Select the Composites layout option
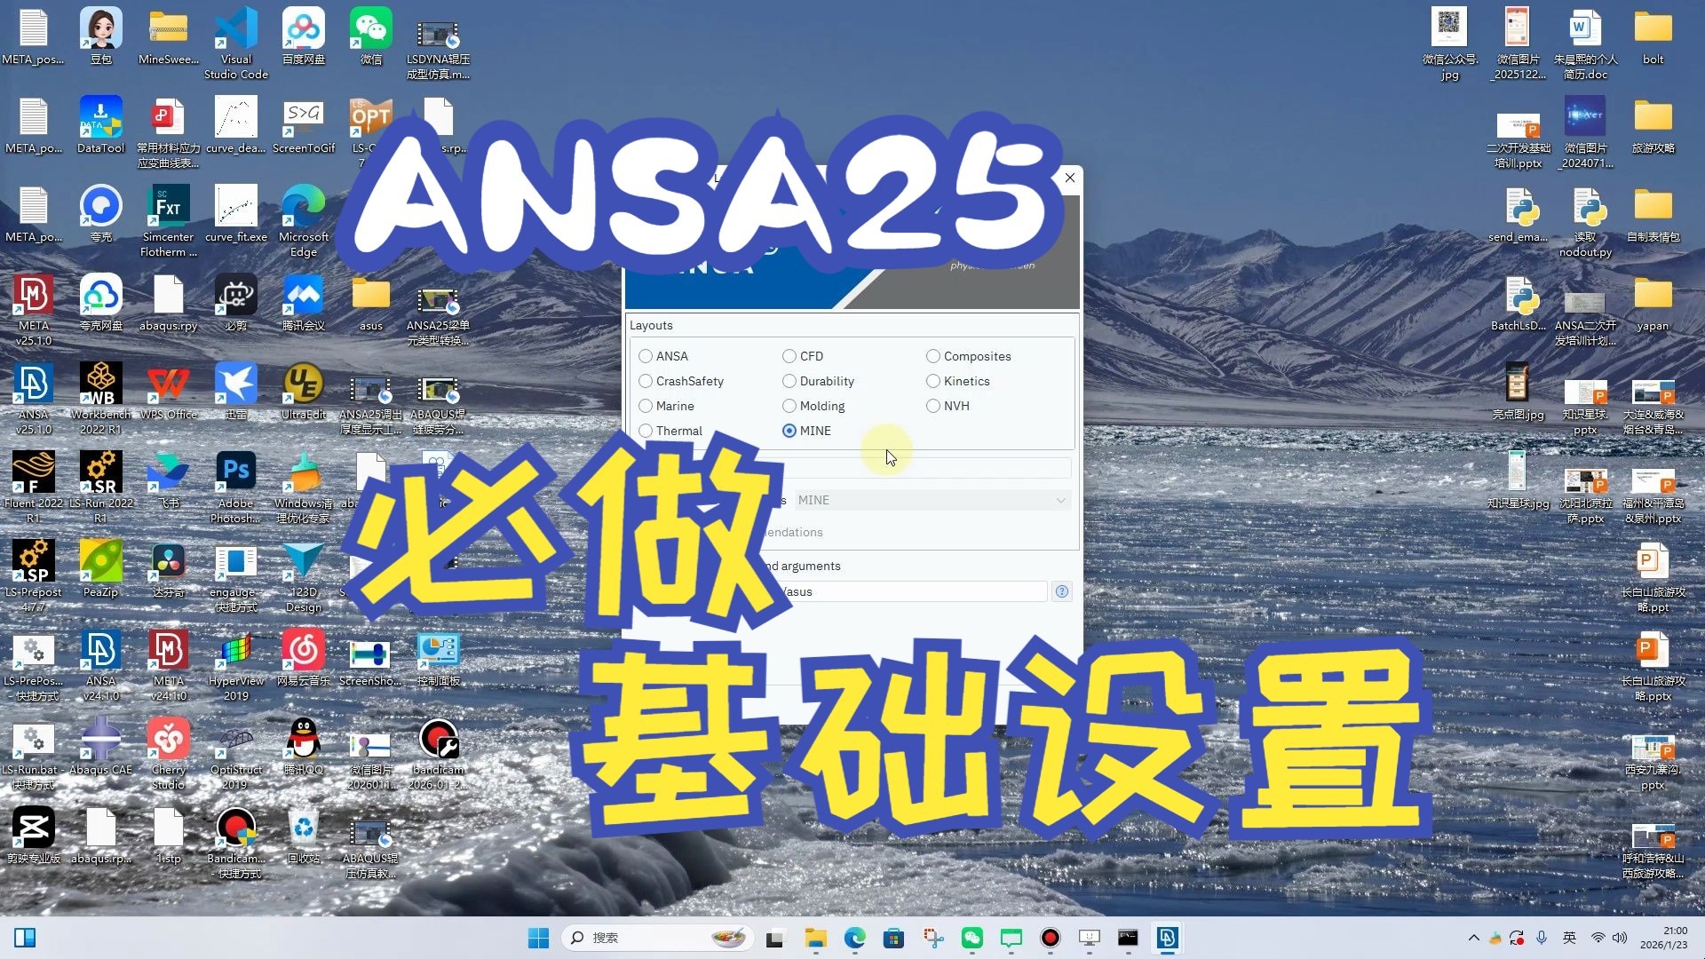The image size is (1705, 959). 933,356
